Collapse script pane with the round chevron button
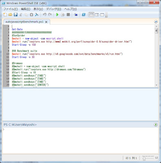The width and height of the screenshot is (161, 163). tap(156, 22)
